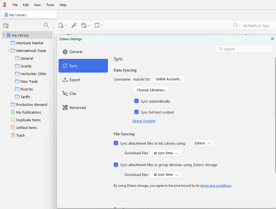Select the New Trade collection
Viewport: 276px width, 209px height.
[29, 81]
